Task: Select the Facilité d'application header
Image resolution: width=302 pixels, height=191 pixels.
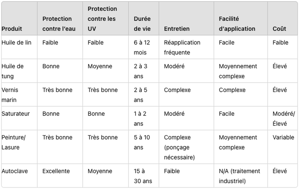Action: [237, 24]
